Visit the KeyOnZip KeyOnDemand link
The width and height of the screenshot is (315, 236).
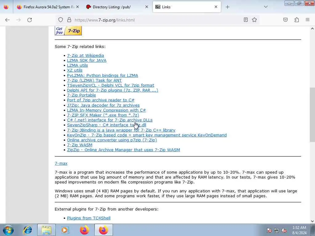pyautogui.click(x=147, y=135)
